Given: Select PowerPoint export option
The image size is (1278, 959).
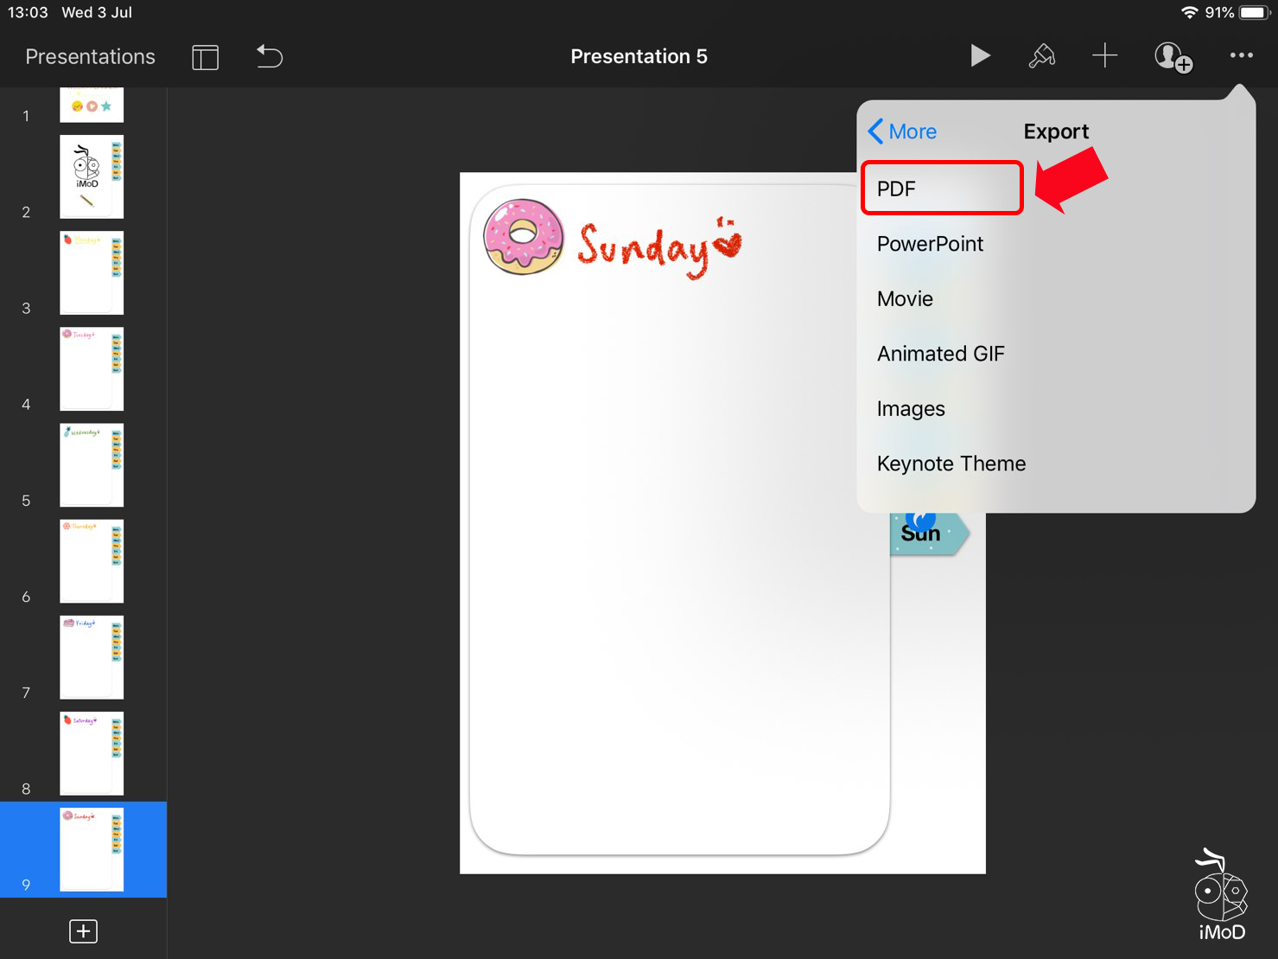Looking at the screenshot, I should coord(930,244).
